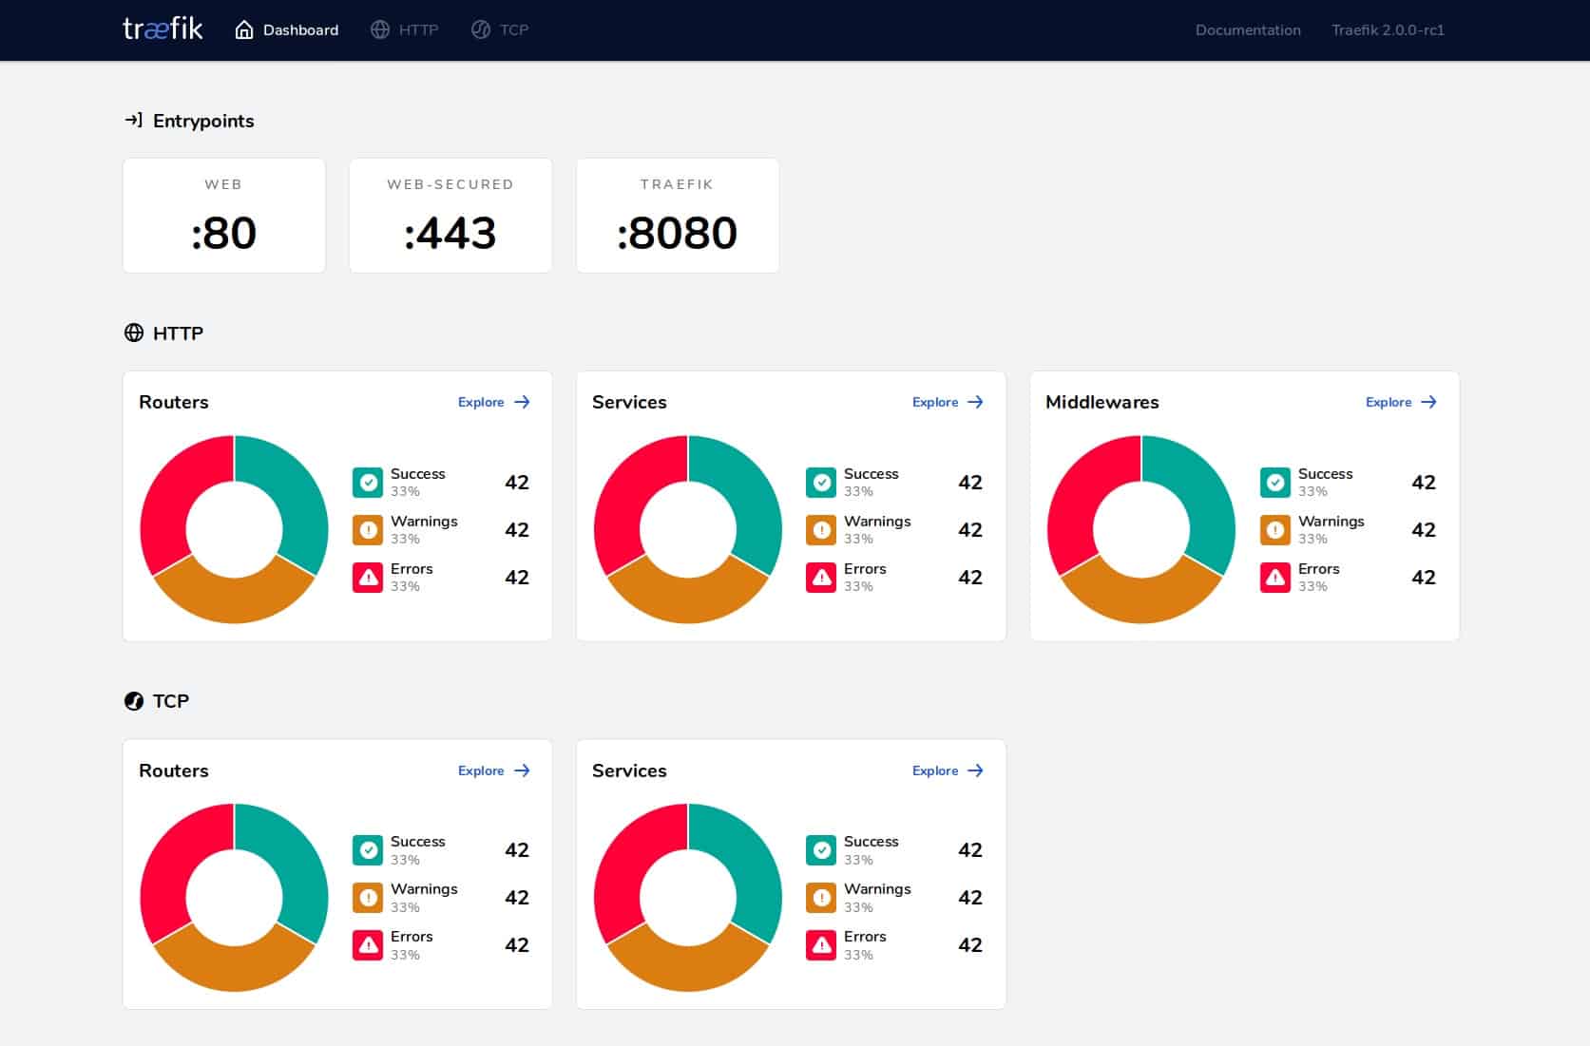Click the Entrypoints section arrow icon
1590x1046 pixels.
pyautogui.click(x=134, y=120)
